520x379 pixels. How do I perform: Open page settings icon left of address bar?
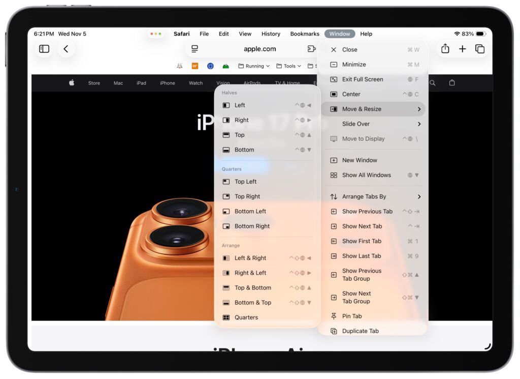point(196,49)
